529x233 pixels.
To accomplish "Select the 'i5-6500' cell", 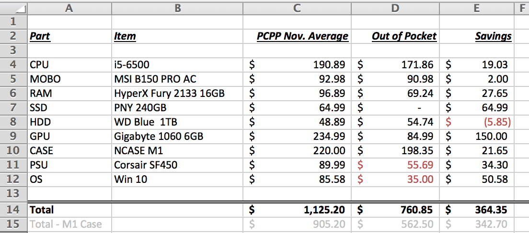I will [177, 64].
